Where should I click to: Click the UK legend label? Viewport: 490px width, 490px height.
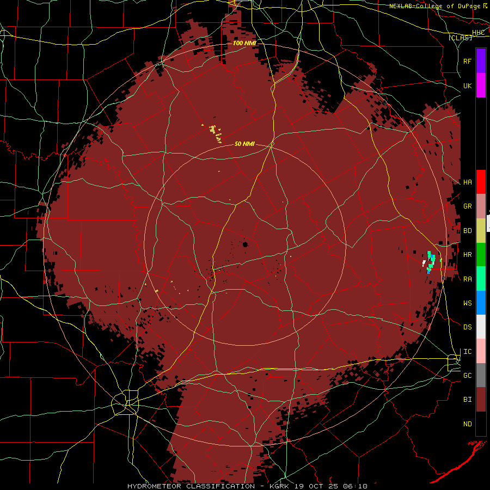[467, 85]
